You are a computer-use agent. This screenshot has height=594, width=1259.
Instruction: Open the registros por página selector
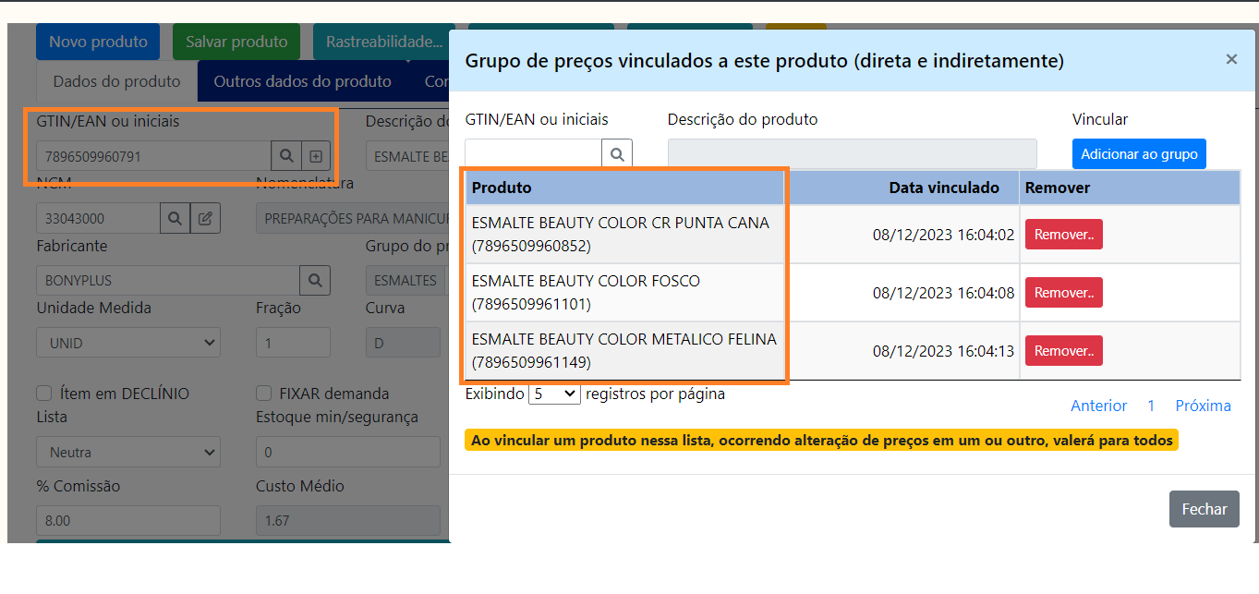point(553,394)
